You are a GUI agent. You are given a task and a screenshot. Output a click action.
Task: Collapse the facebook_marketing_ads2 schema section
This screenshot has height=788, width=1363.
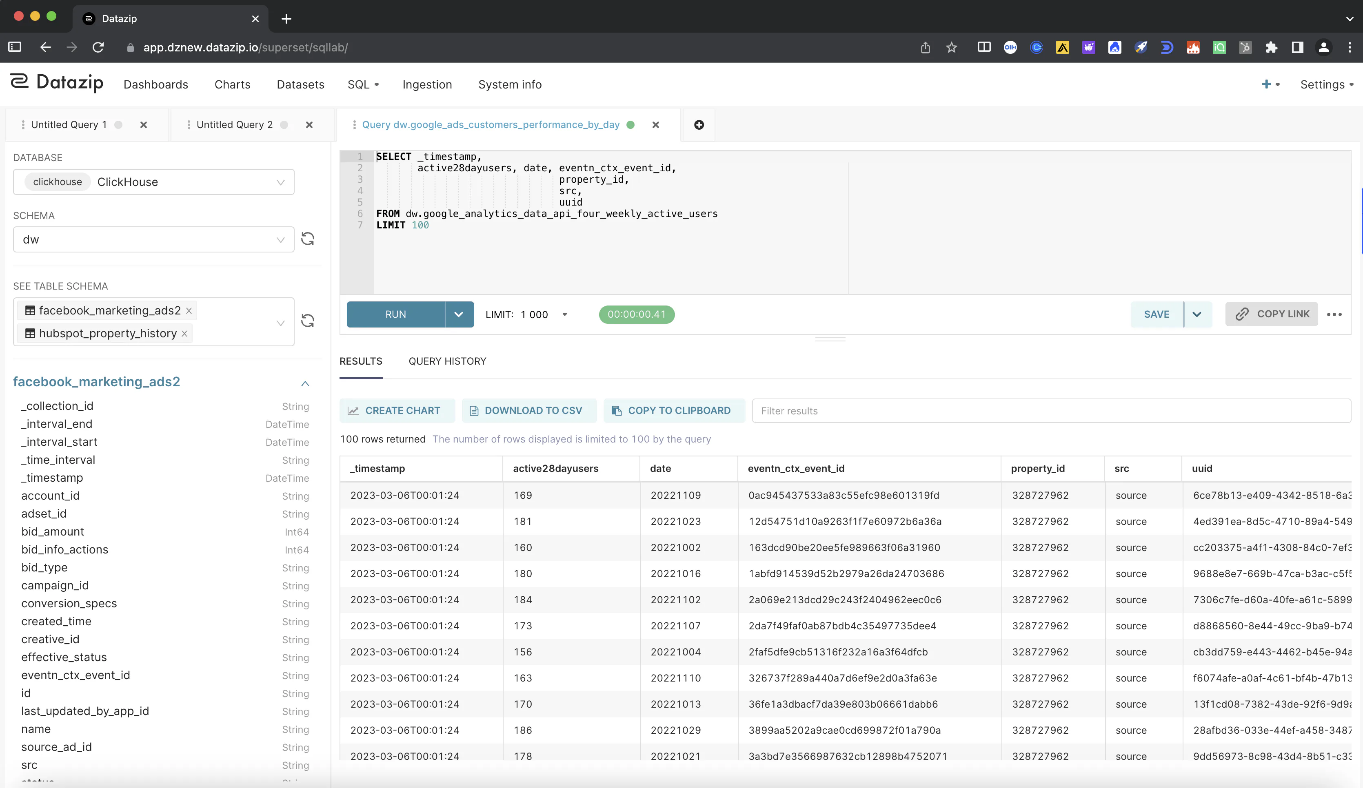pyautogui.click(x=305, y=383)
